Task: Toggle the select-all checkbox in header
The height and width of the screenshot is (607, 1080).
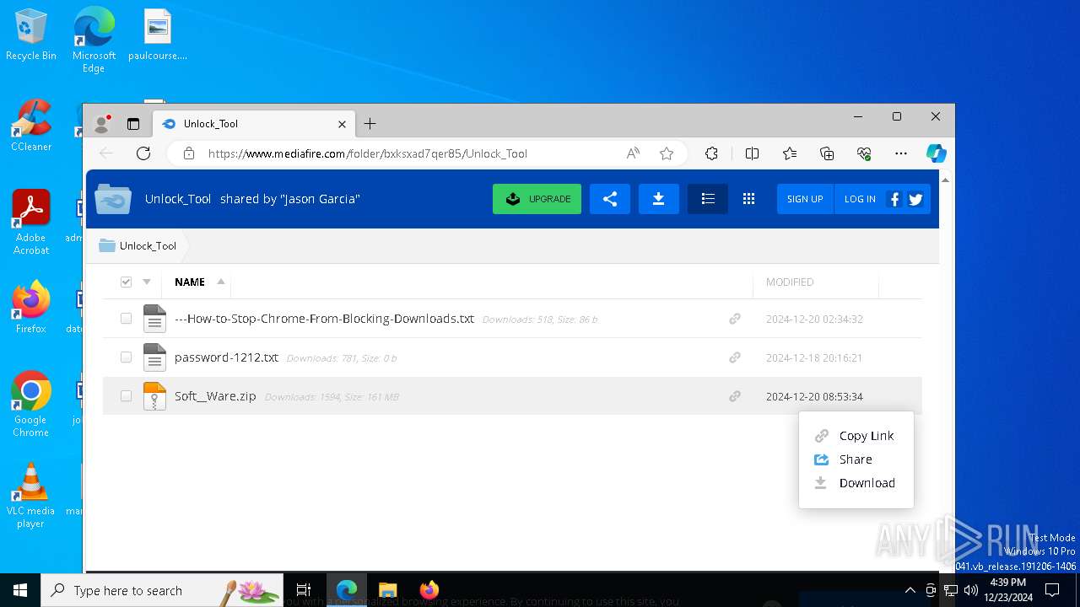Action: point(126,282)
